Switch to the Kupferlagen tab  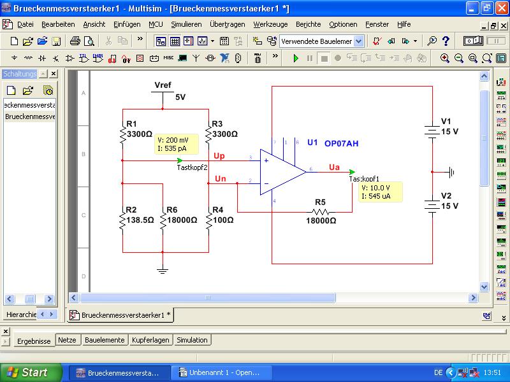pyautogui.click(x=150, y=340)
